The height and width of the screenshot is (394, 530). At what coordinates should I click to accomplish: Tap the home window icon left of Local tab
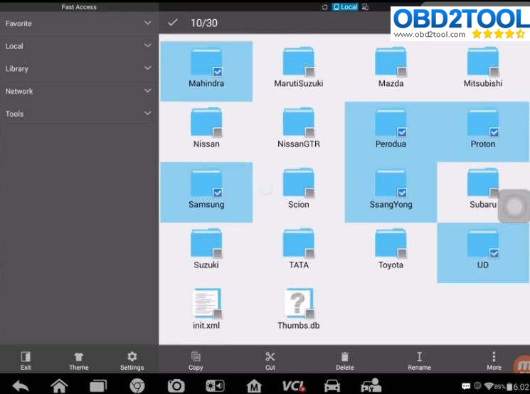325,7
